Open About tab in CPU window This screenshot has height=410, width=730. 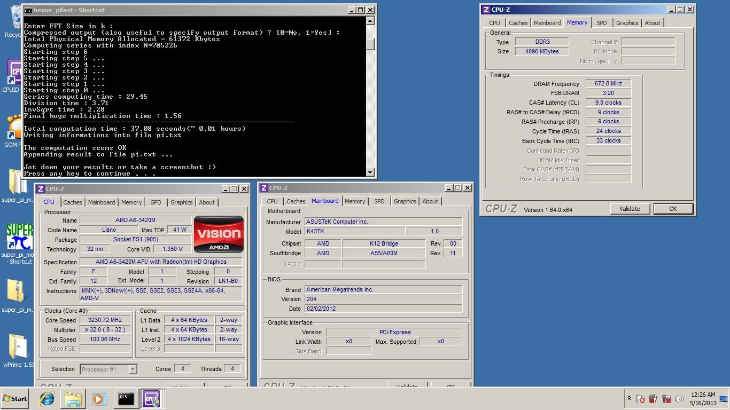pos(207,202)
